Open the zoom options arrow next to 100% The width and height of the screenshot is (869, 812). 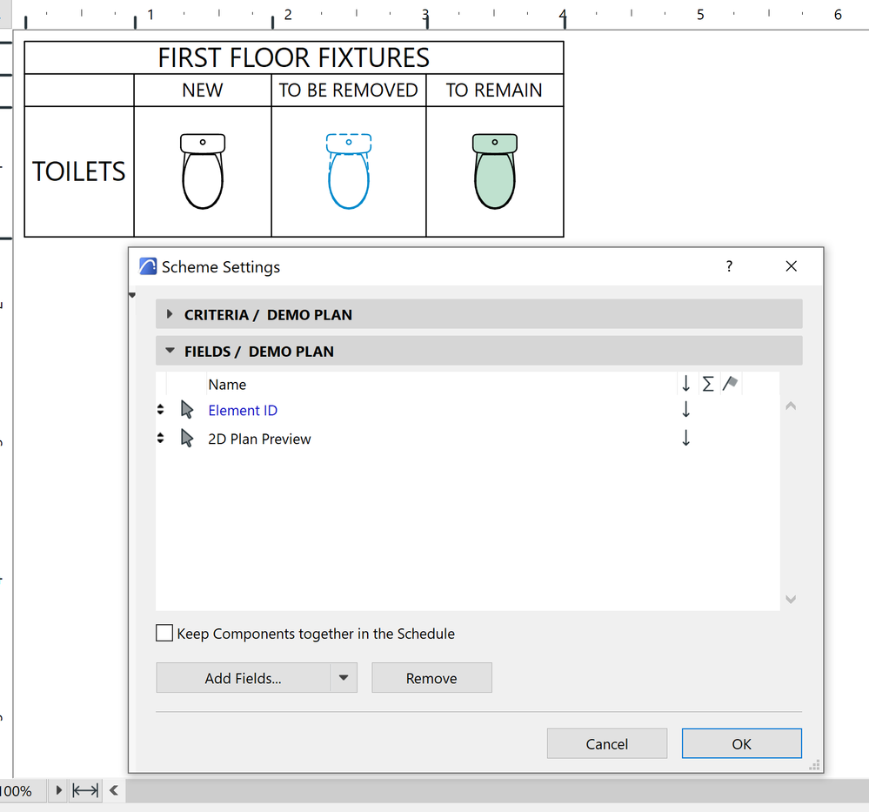tap(58, 790)
